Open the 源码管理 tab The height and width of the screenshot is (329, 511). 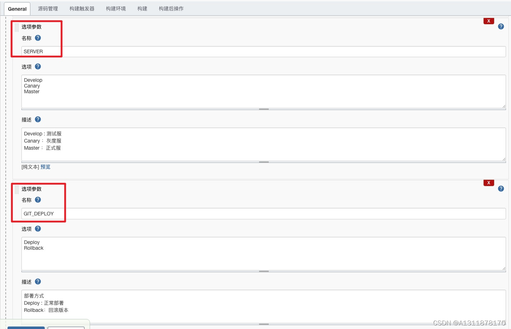point(48,9)
